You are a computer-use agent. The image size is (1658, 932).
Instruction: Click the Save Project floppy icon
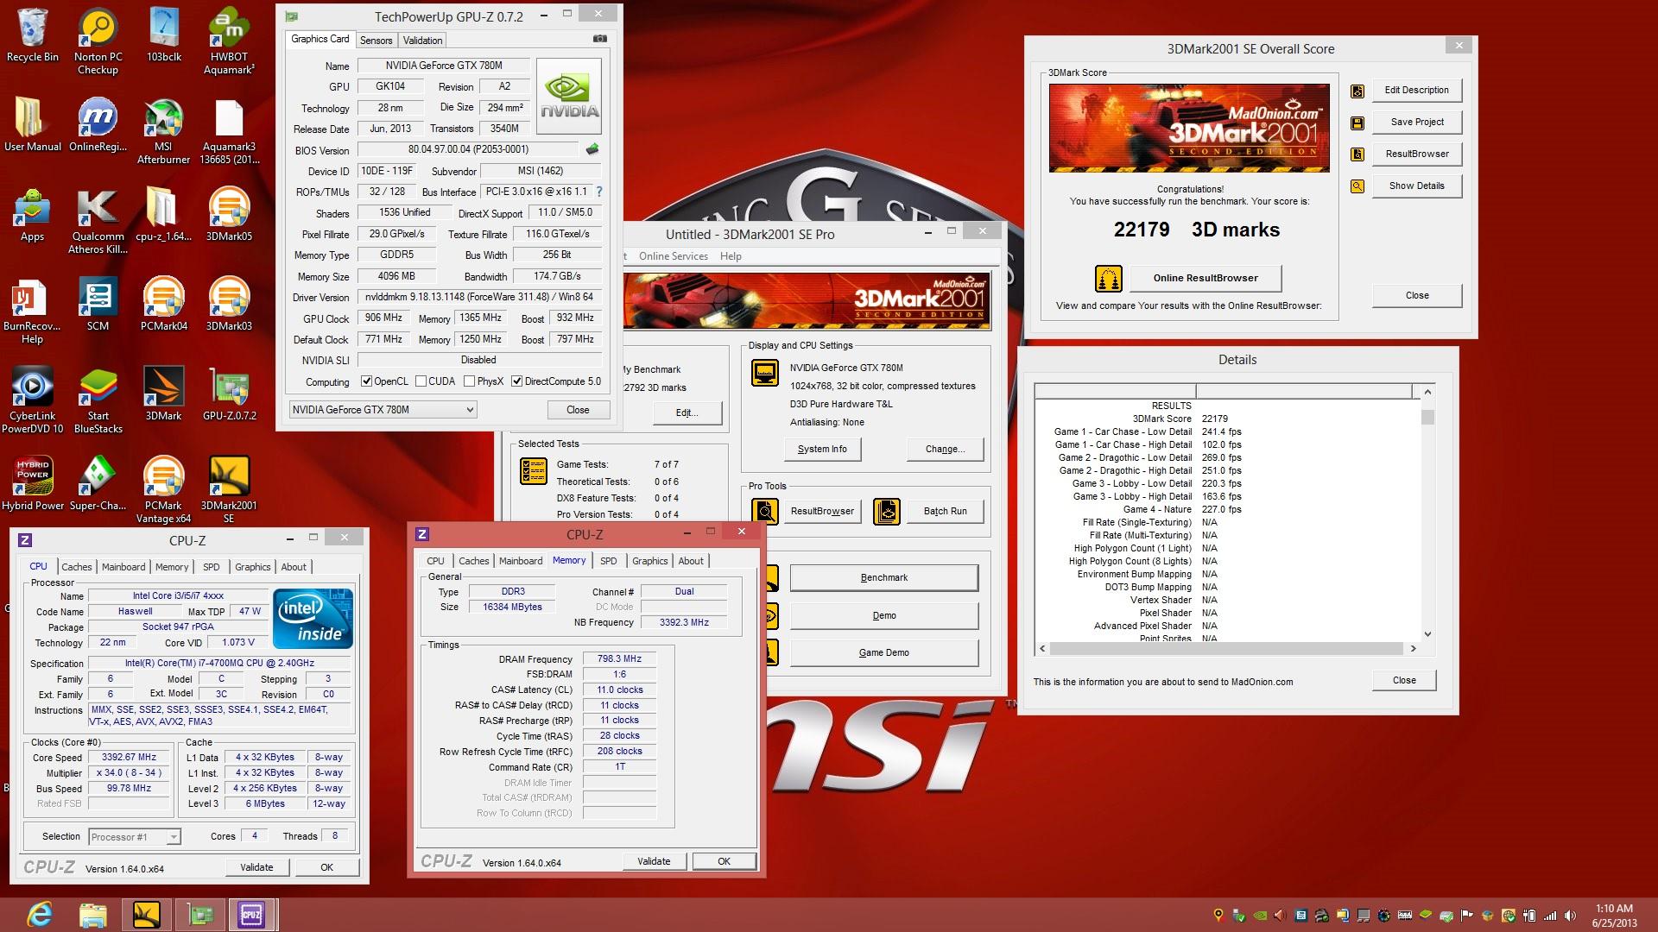pos(1357,123)
